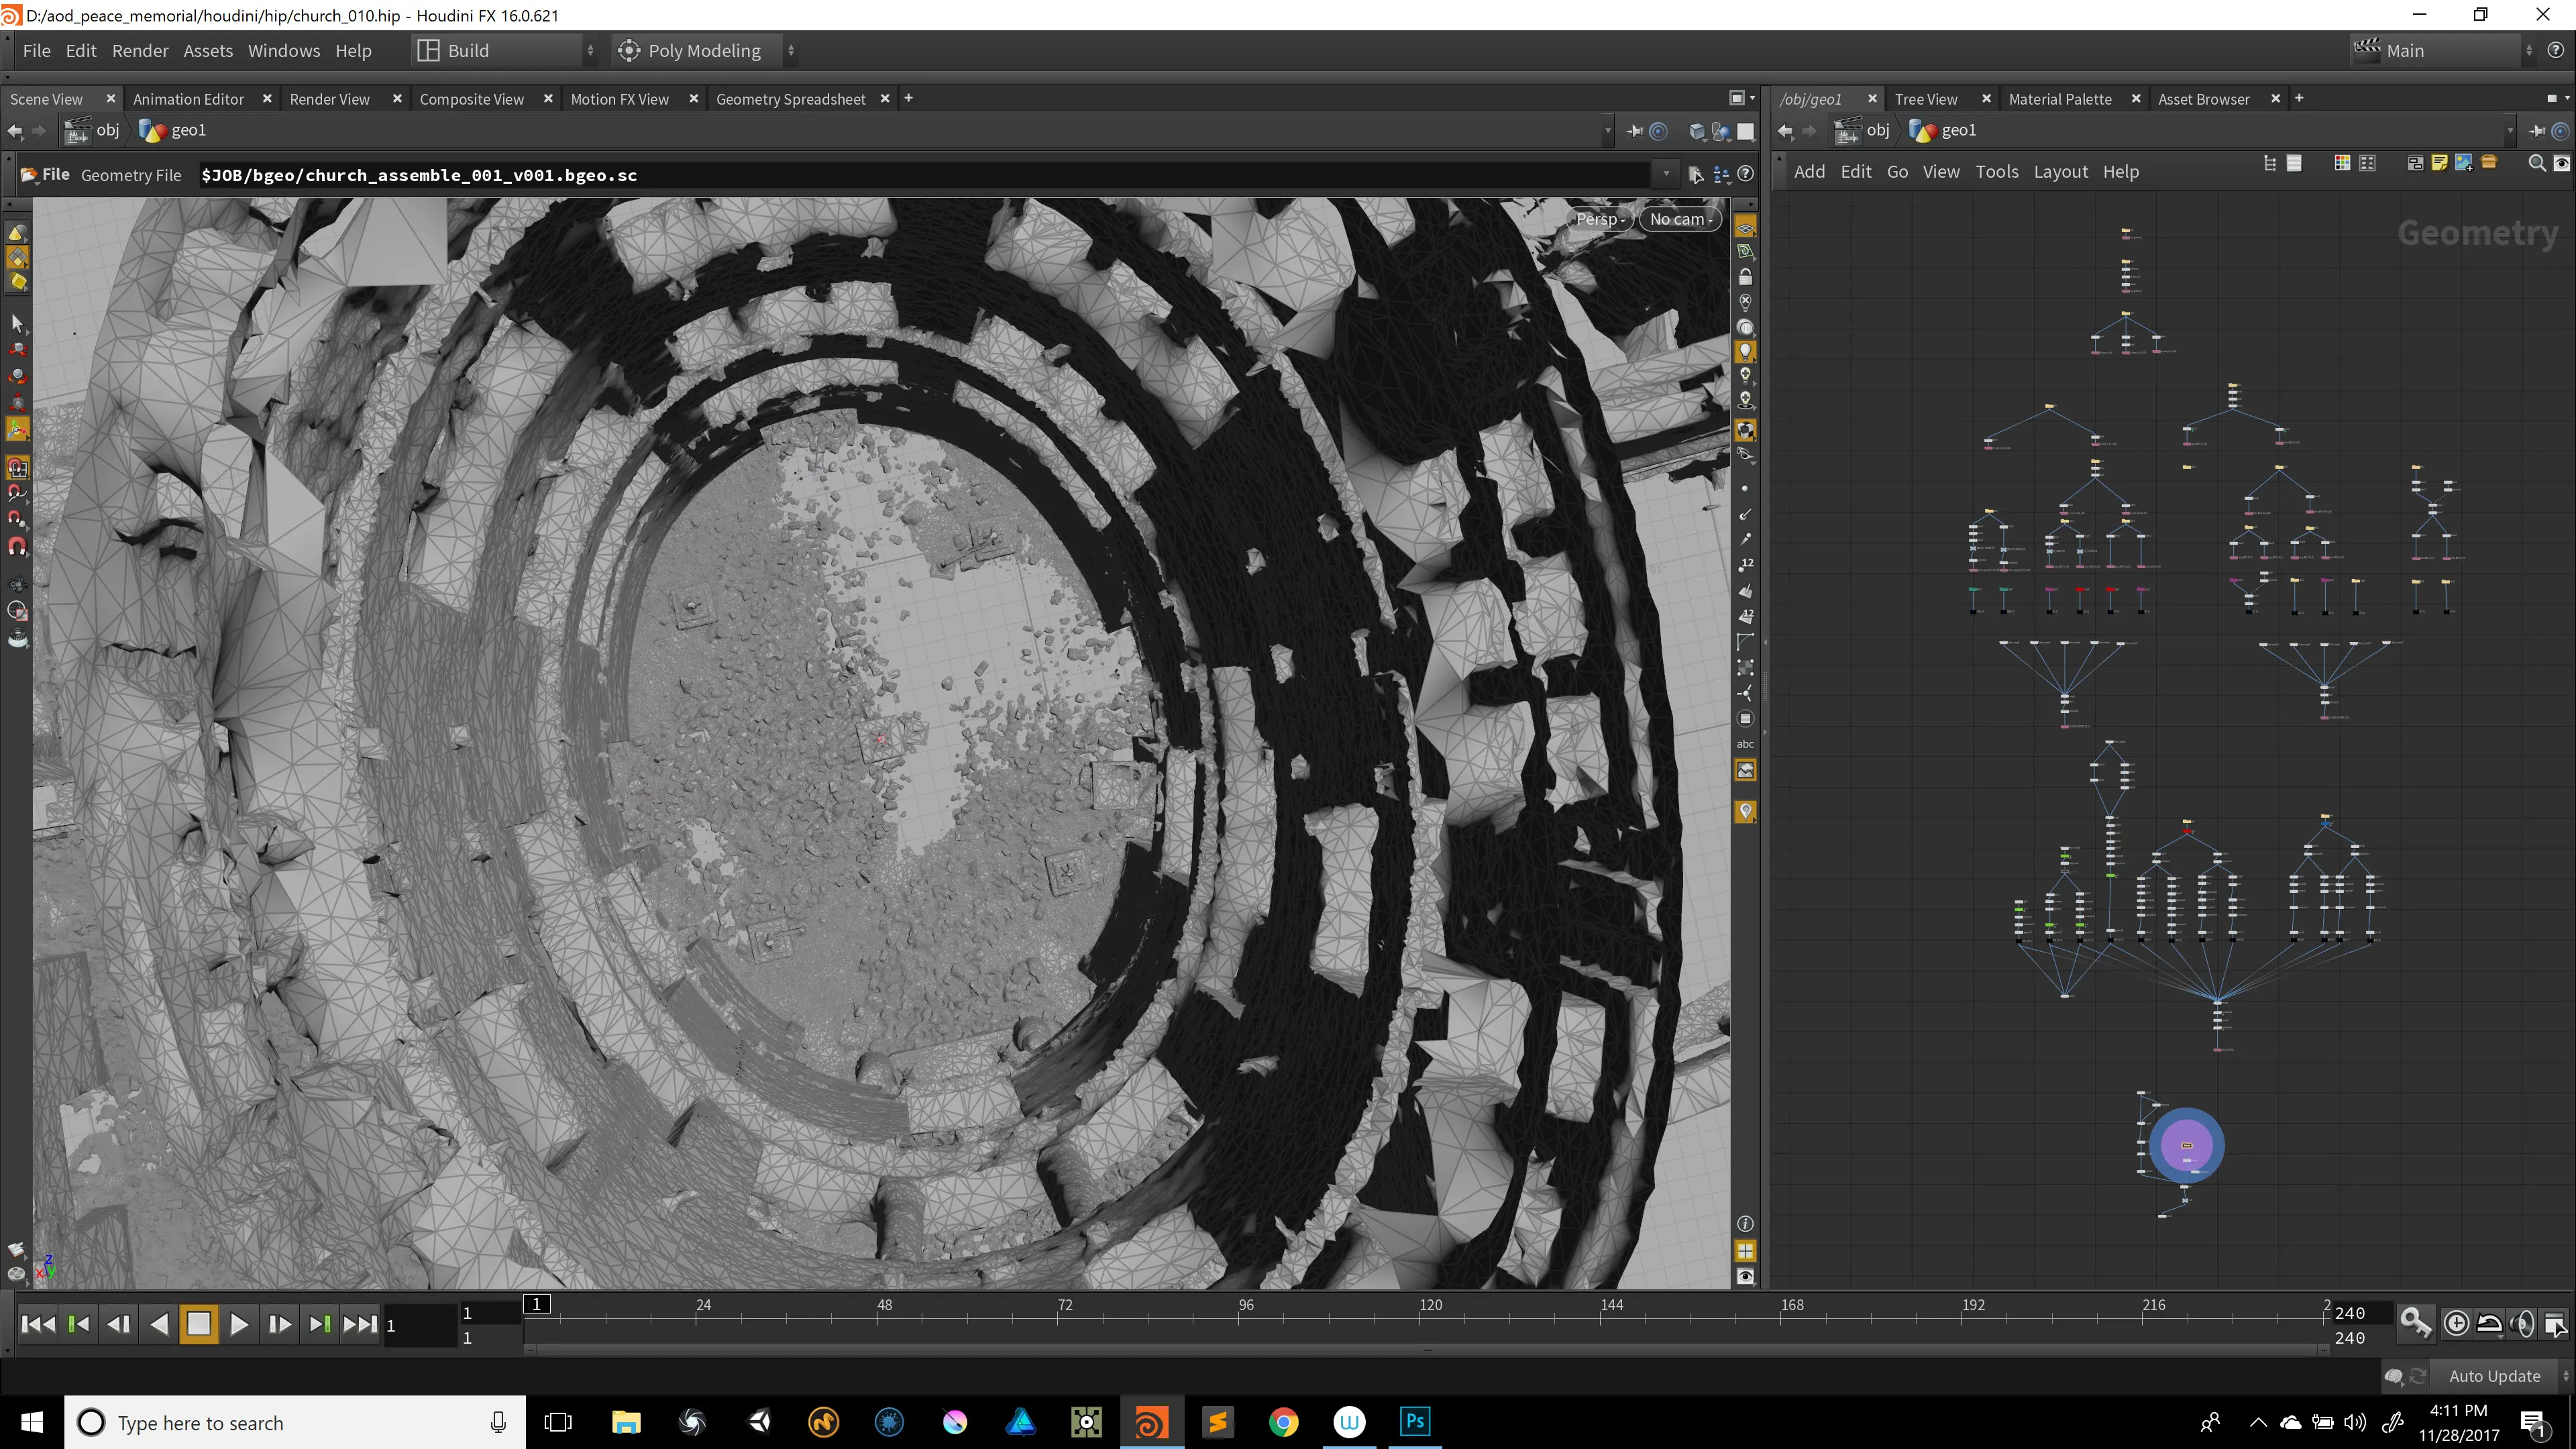The width and height of the screenshot is (2576, 1449).
Task: Switch to the Geometry Spreadsheet tab
Action: pos(790,99)
